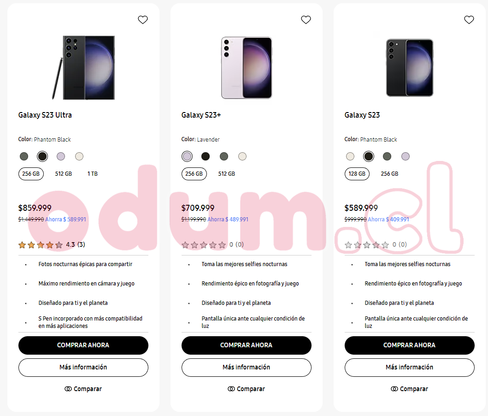Click COMPRAR AHORA for Galaxy S23

[410, 345]
